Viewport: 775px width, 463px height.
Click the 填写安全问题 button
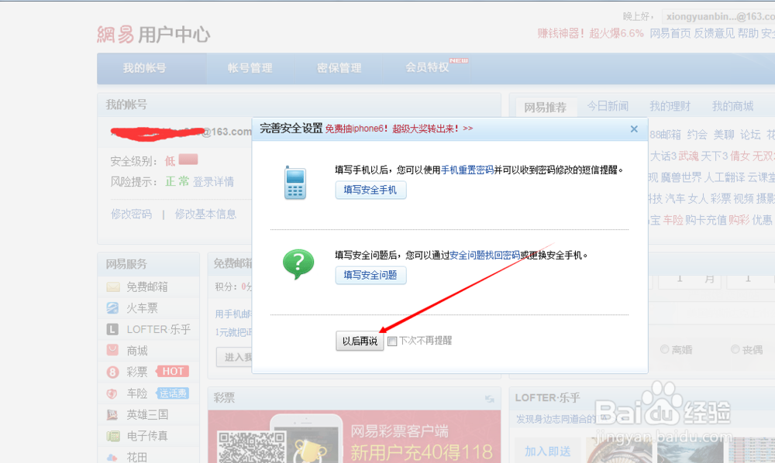point(370,275)
